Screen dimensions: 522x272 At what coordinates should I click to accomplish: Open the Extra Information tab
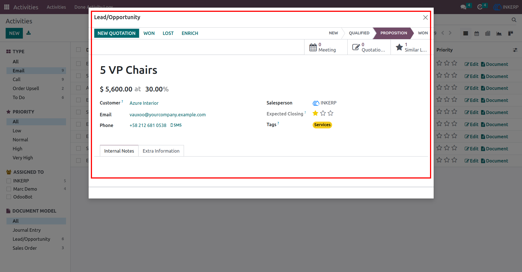(161, 151)
